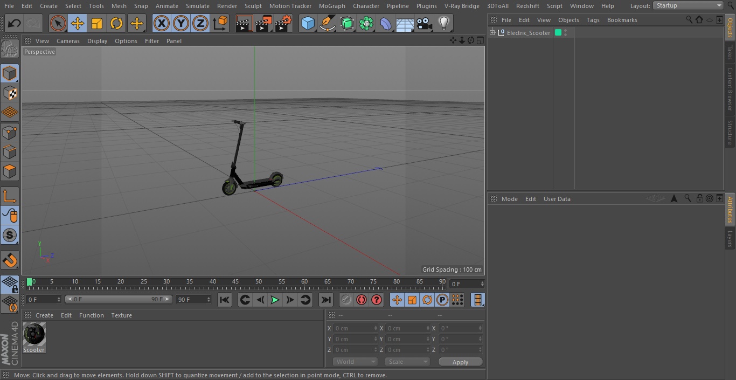736x380 pixels.
Task: Add a Light object
Action: (443, 23)
